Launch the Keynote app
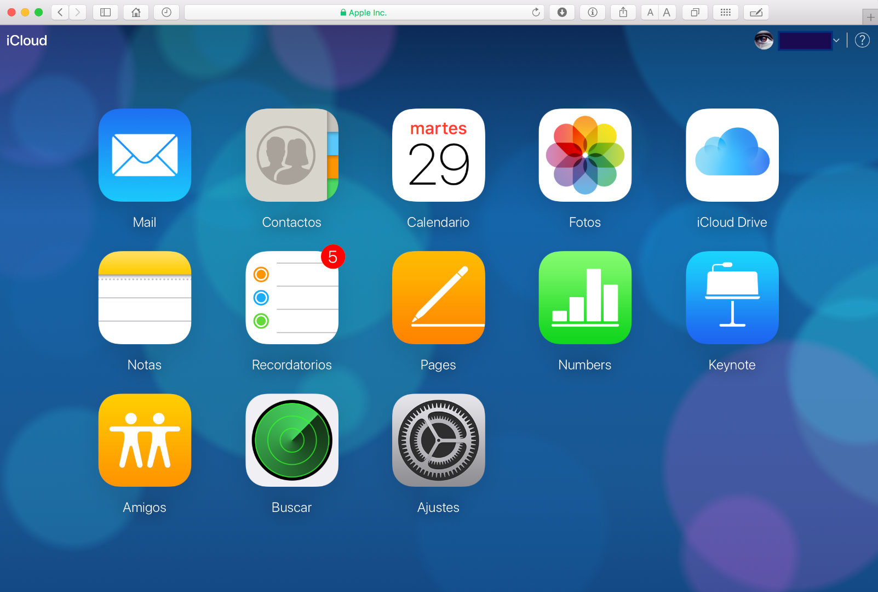This screenshot has height=592, width=878. (x=732, y=298)
